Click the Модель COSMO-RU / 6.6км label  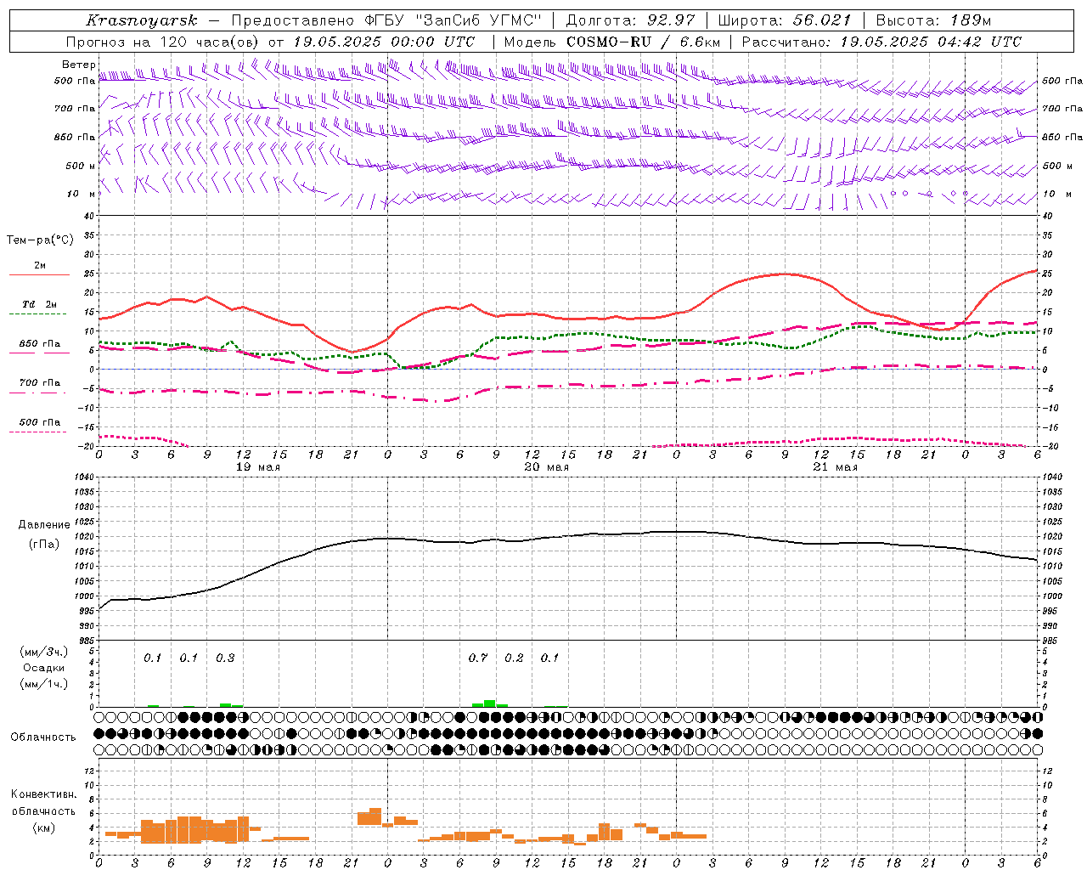tap(612, 42)
